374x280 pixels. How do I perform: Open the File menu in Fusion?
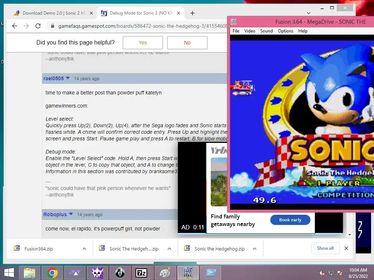(236, 31)
